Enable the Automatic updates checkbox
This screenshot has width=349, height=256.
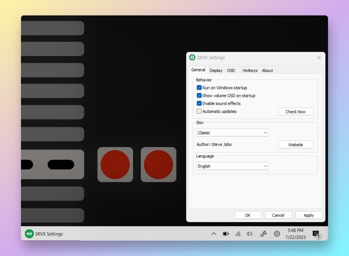click(x=199, y=111)
